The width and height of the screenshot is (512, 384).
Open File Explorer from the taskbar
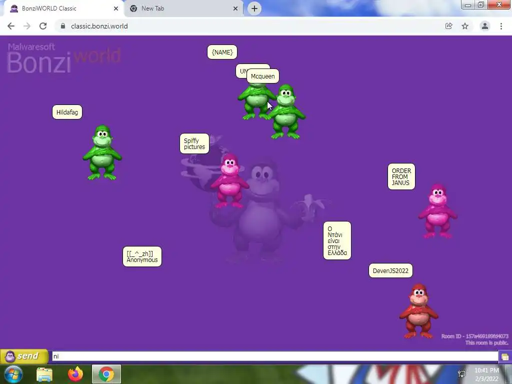coord(44,374)
